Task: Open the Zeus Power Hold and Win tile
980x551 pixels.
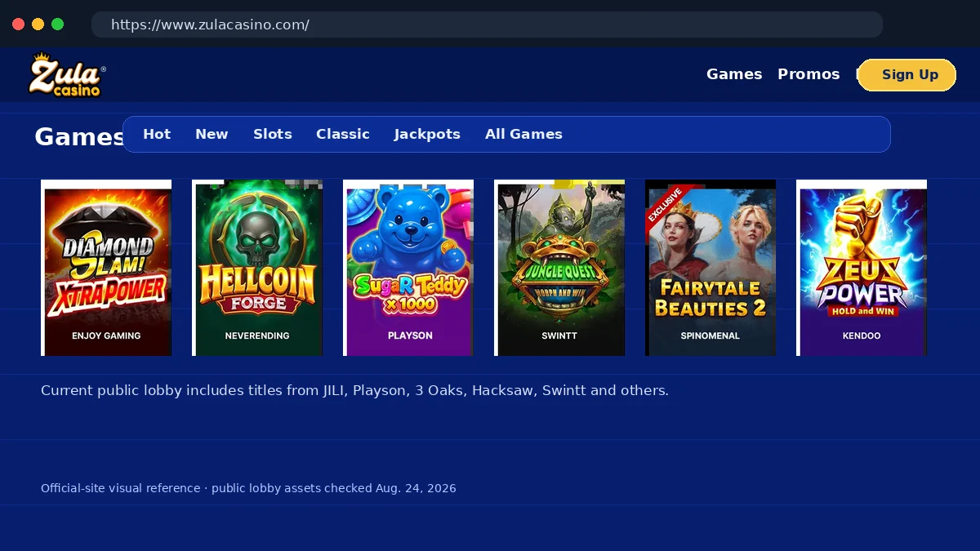Action: pyautogui.click(x=862, y=268)
